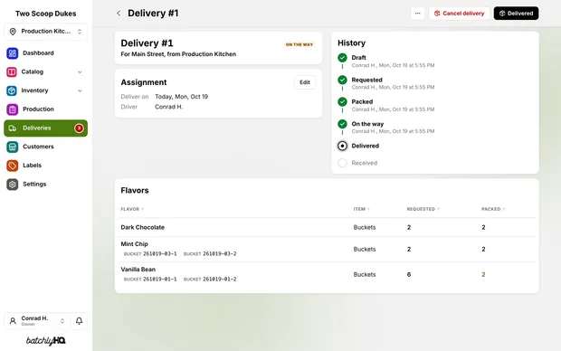Click the Inventory box icon
This screenshot has width=561, height=351.
(x=12, y=90)
